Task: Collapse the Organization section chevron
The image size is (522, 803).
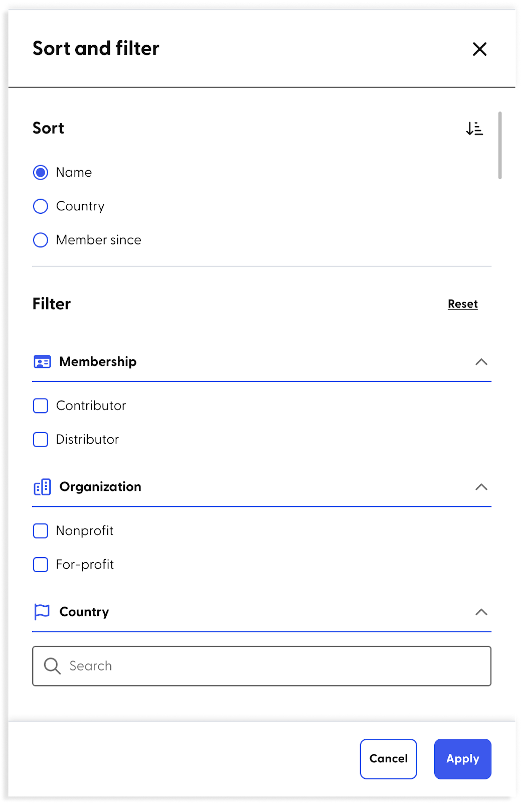Action: click(x=481, y=487)
